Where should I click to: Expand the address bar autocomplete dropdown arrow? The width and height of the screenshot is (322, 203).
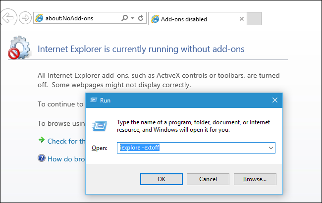coord(132,18)
